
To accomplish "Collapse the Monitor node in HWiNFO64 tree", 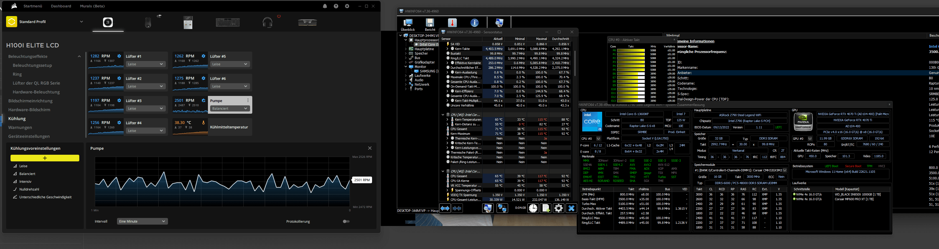I will click(406, 67).
